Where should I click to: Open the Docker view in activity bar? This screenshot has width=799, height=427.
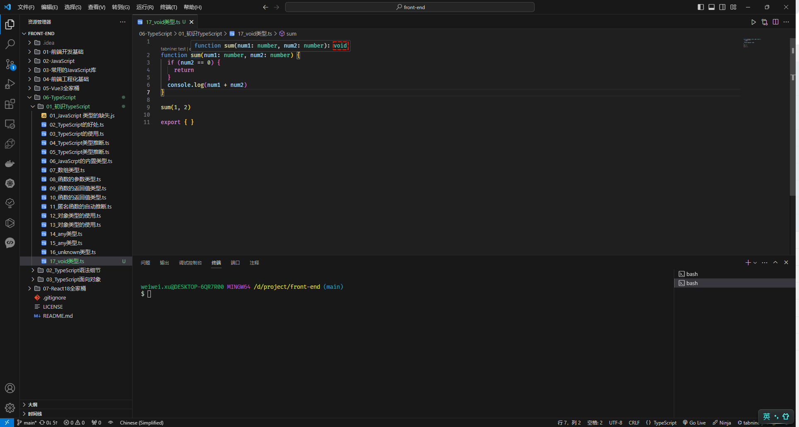[10, 163]
